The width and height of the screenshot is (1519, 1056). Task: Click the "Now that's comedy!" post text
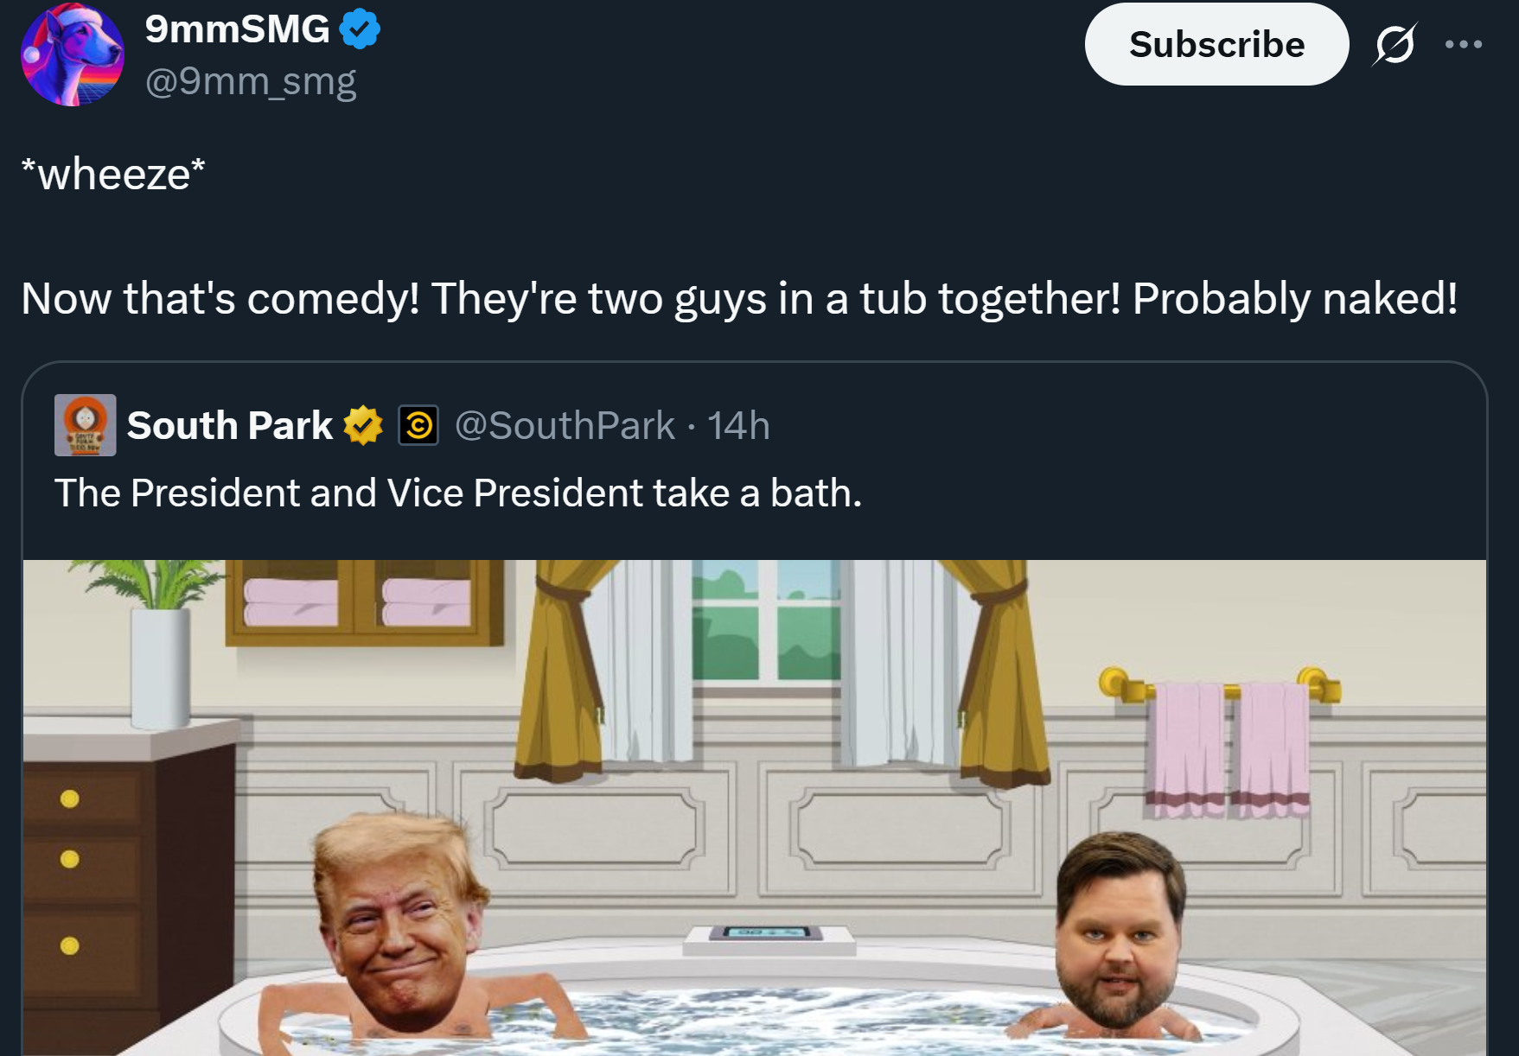click(x=739, y=299)
